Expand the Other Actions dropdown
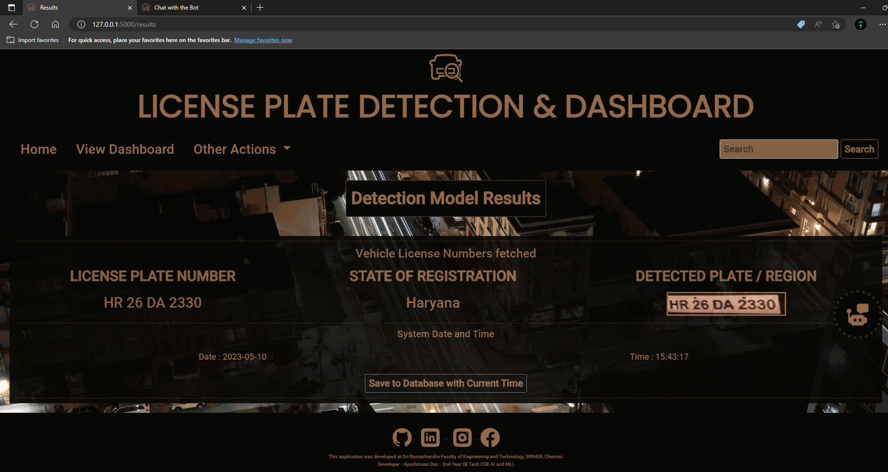Screen dimensions: 888x472 [x=241, y=149]
